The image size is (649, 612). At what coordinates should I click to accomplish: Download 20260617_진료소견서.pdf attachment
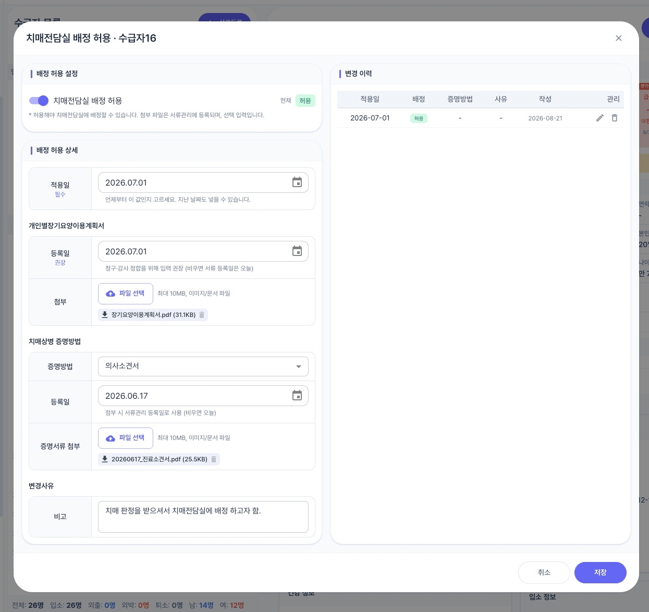105,459
